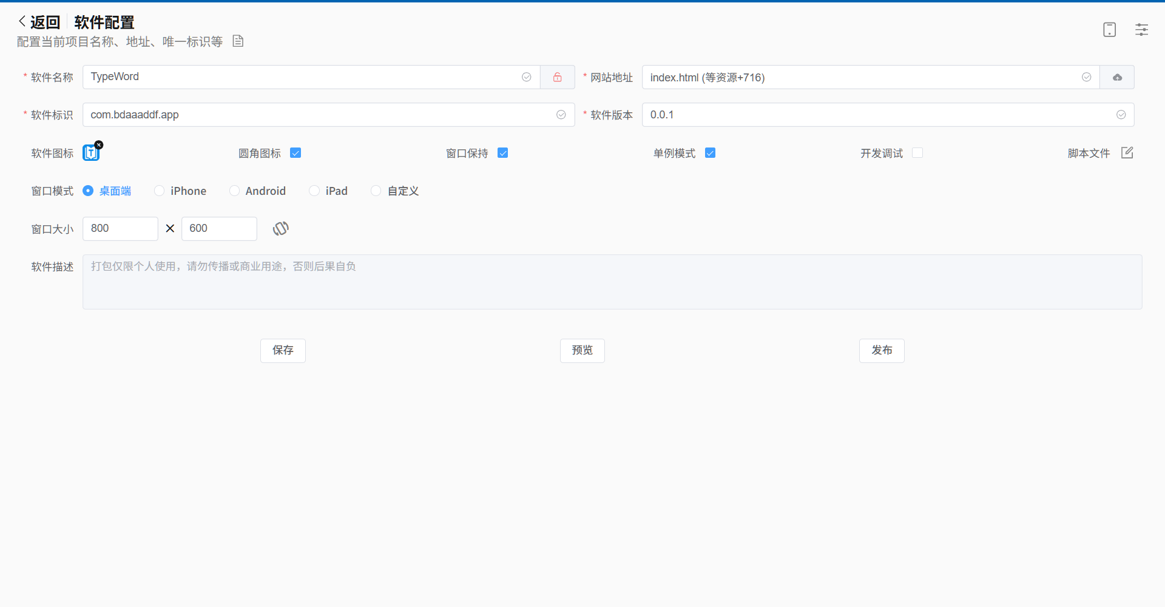Enable the 开发调试 checkbox
Screen dimensions: 1165x607
917,153
